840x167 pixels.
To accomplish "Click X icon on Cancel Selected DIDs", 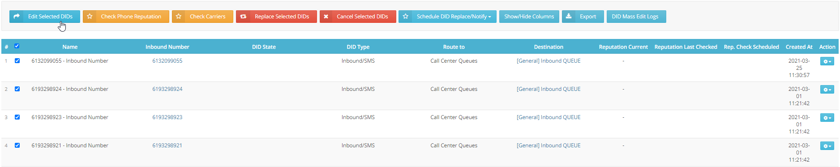I will point(326,17).
